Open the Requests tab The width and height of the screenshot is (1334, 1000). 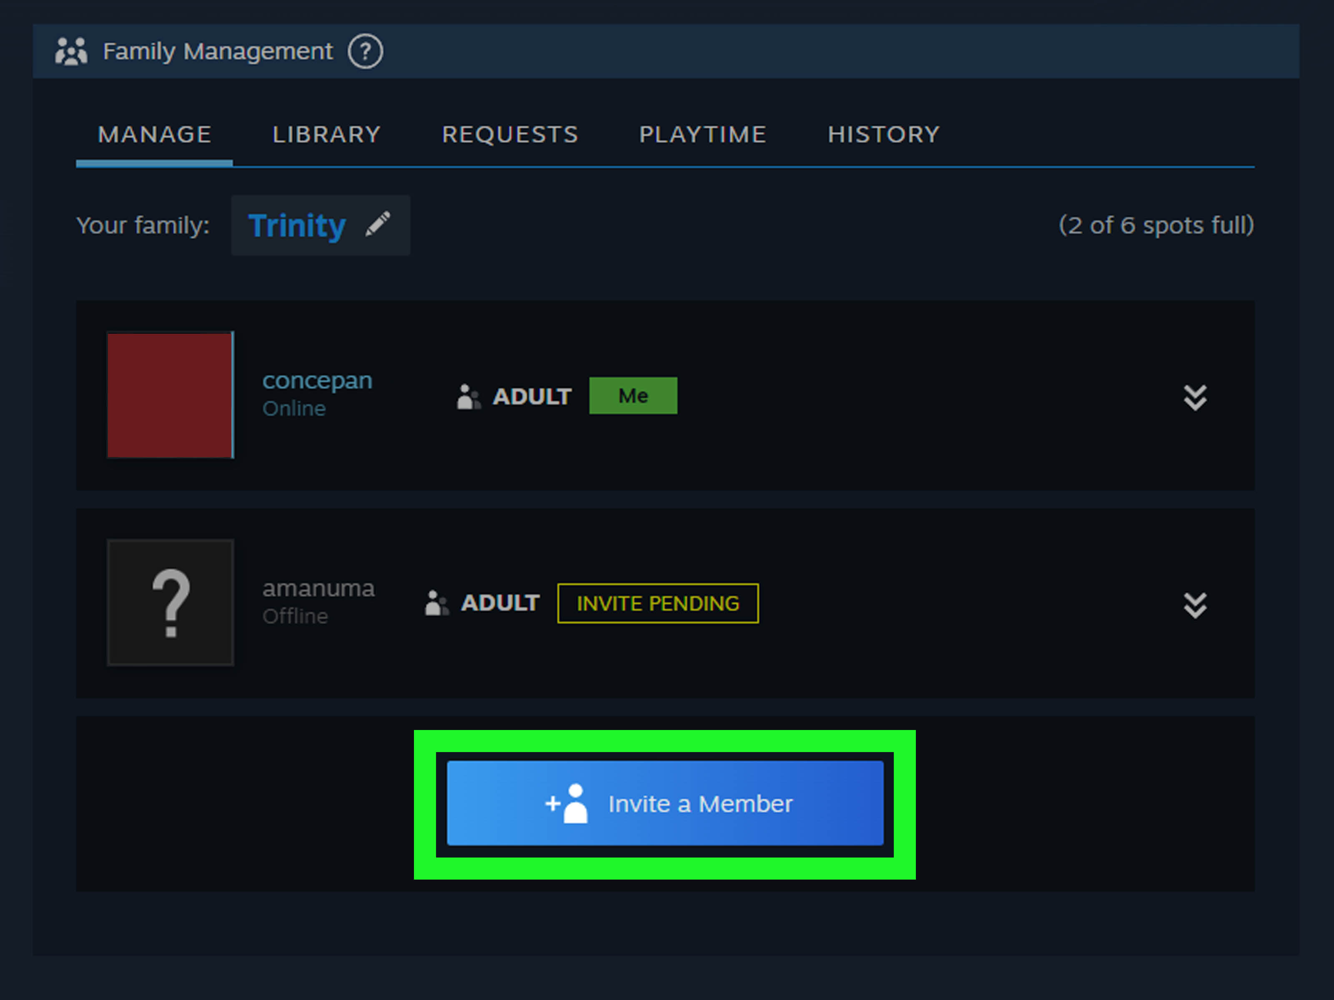[x=510, y=135]
